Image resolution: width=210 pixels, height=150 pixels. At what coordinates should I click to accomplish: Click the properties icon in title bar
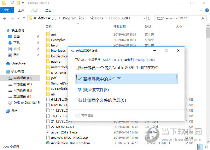12,3
